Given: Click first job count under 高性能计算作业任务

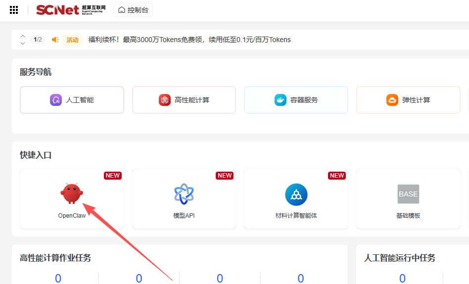Looking at the screenshot, I should point(58,278).
